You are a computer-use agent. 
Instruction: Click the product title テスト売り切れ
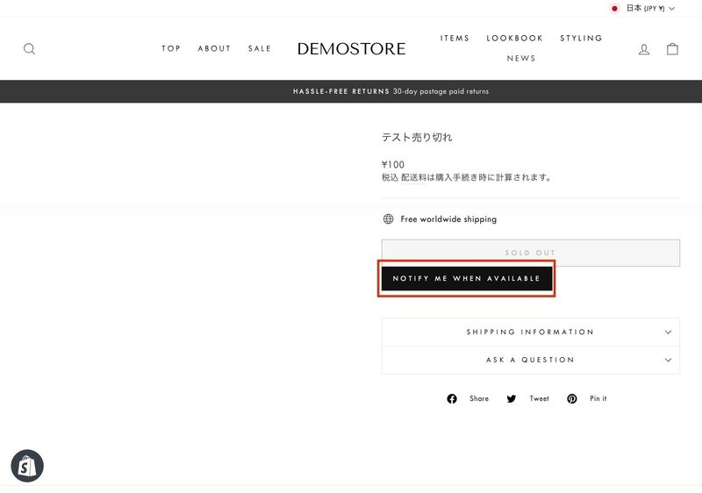[417, 138]
